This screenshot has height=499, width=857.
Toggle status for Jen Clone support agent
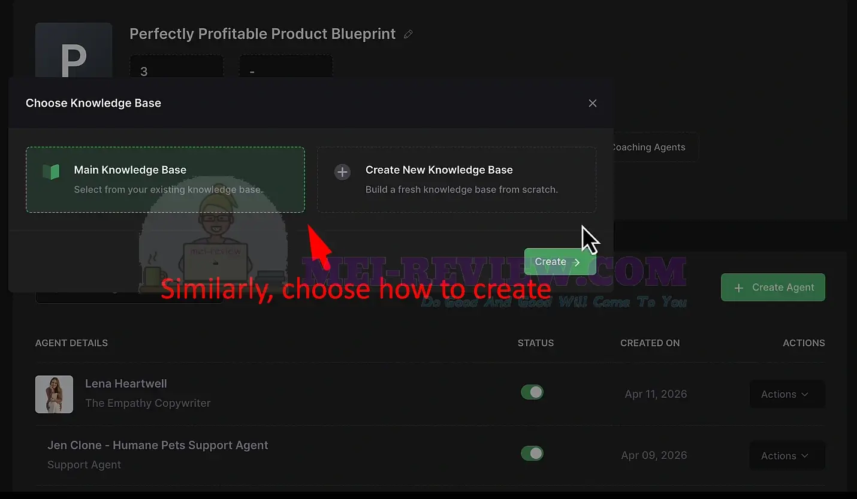[532, 453]
